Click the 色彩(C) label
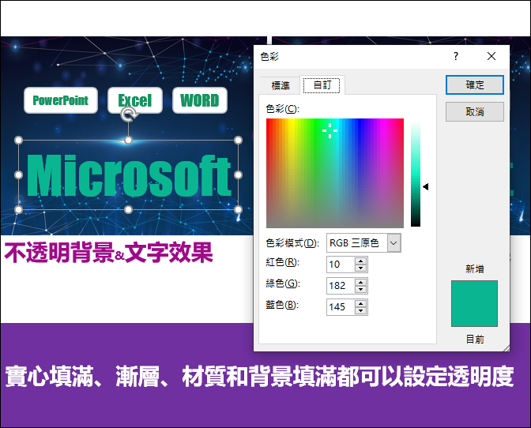 [x=282, y=109]
